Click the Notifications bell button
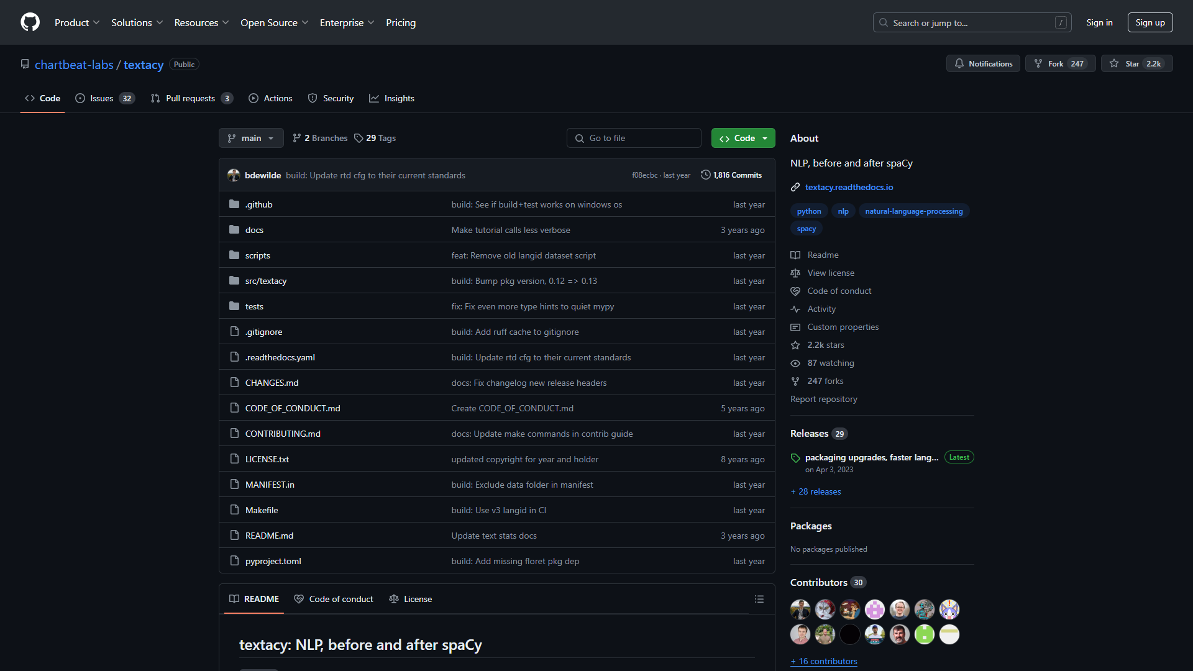The image size is (1193, 671). click(983, 63)
